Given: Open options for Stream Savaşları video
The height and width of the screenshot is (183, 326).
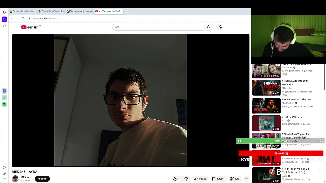Looking at the screenshot, I should click(319, 100).
